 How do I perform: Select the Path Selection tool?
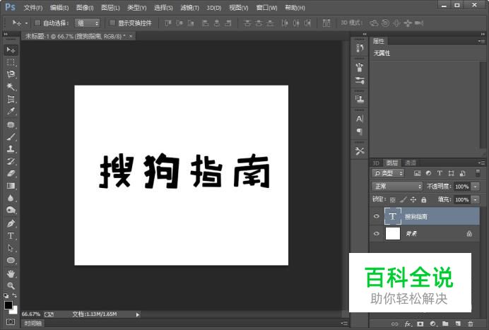pyautogui.click(x=11, y=248)
